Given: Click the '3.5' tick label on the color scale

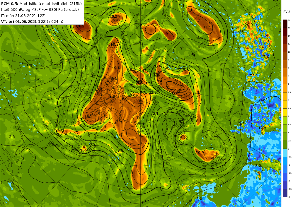Looking at the screenshot, I should (289, 92).
